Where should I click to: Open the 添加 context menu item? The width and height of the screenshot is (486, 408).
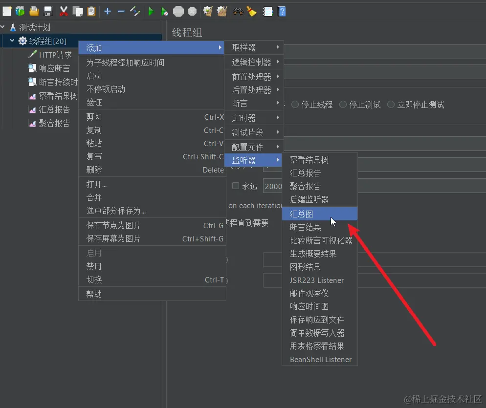(151, 48)
